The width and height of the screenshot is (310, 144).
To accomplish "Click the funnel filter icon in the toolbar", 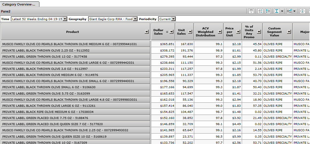I will pyautogui.click(x=251, y=11).
